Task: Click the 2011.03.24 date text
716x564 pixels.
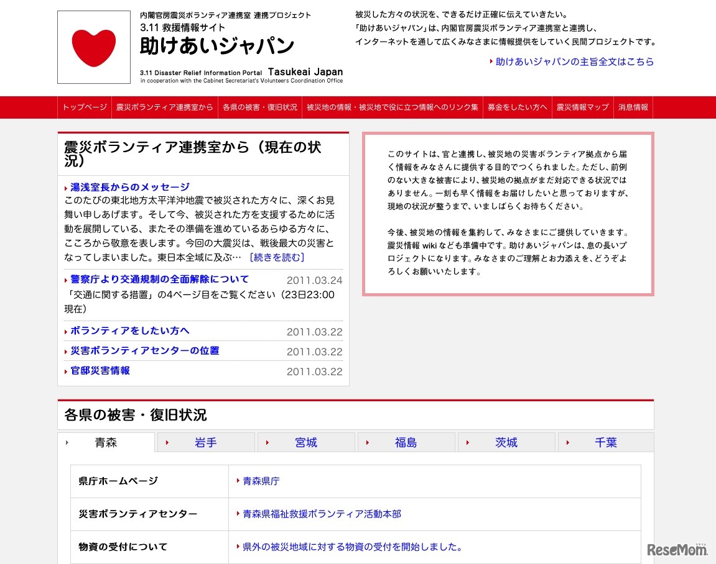Action: pyautogui.click(x=315, y=280)
